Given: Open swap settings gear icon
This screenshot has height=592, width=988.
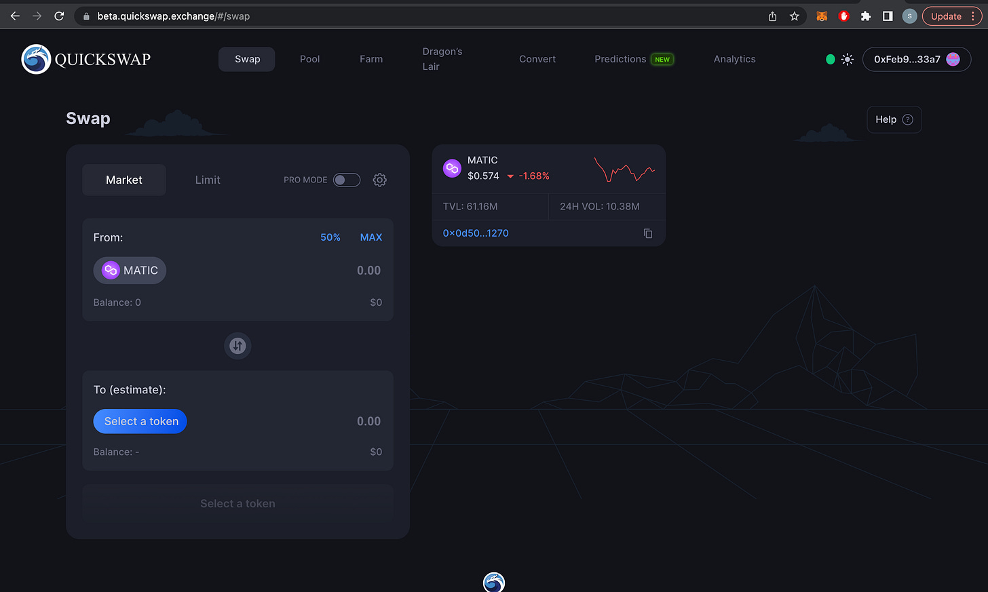Looking at the screenshot, I should tap(380, 180).
